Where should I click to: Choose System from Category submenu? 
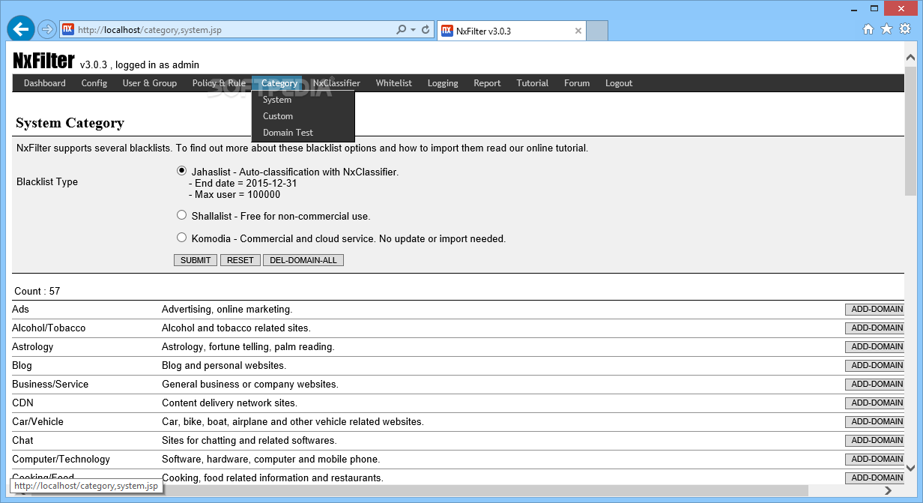coord(303,100)
